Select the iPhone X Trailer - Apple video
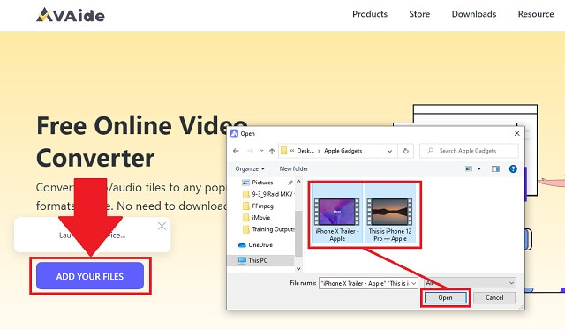565x329 pixels. [x=337, y=213]
